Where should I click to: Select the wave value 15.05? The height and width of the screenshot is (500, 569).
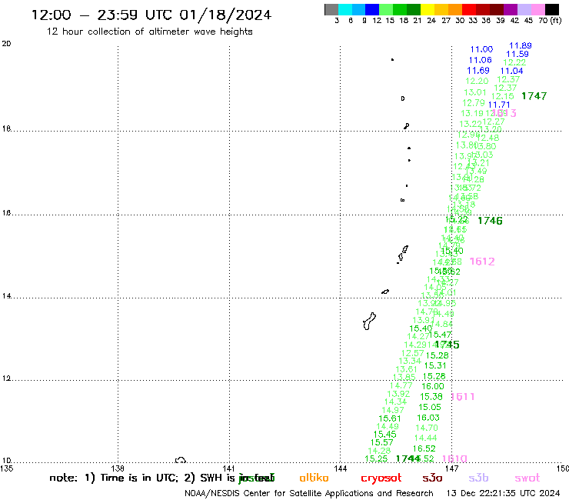point(430,408)
